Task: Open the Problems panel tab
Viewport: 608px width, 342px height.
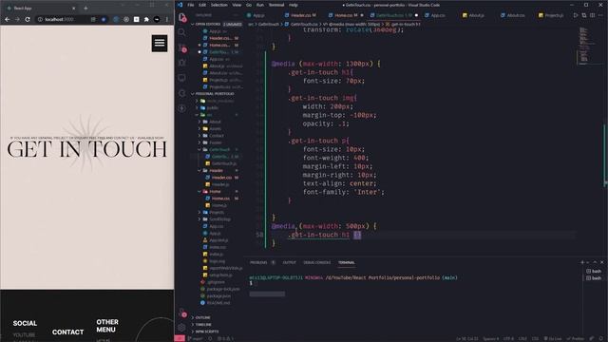Action: (258, 262)
